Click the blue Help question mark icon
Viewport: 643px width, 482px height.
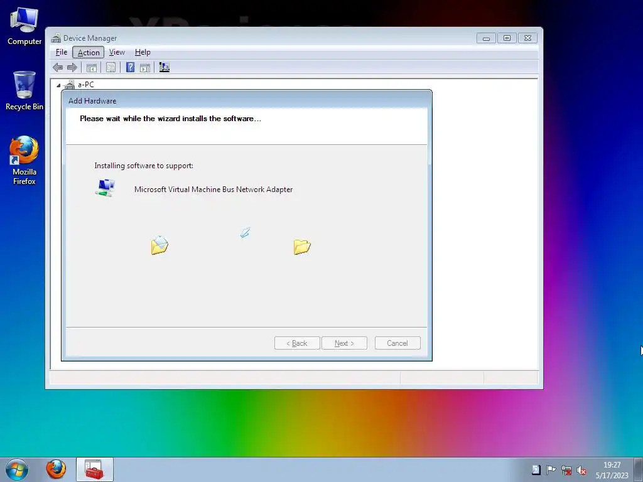pyautogui.click(x=130, y=67)
